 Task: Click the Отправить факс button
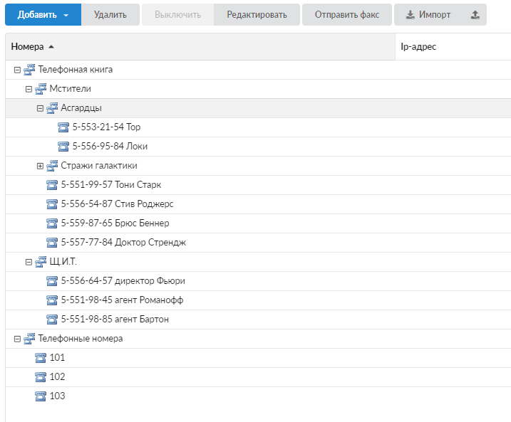347,15
